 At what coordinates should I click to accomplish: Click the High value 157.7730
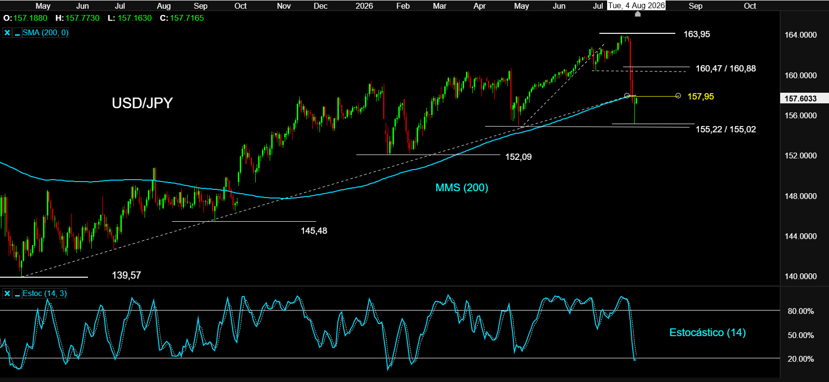pos(83,18)
